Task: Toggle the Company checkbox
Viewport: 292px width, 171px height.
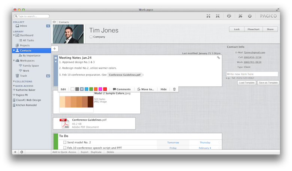Action: coord(91,37)
